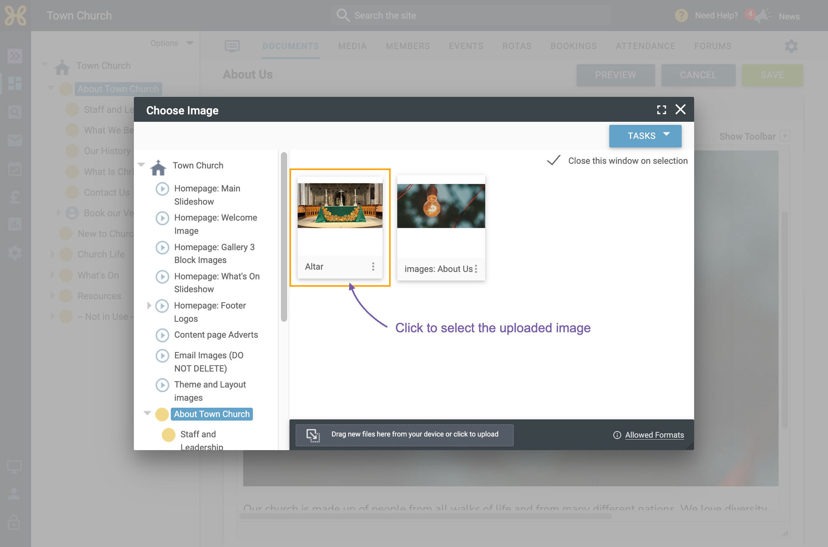This screenshot has width=828, height=547.
Task: Click the dialog tree vertical scrollbar
Action: tap(284, 237)
